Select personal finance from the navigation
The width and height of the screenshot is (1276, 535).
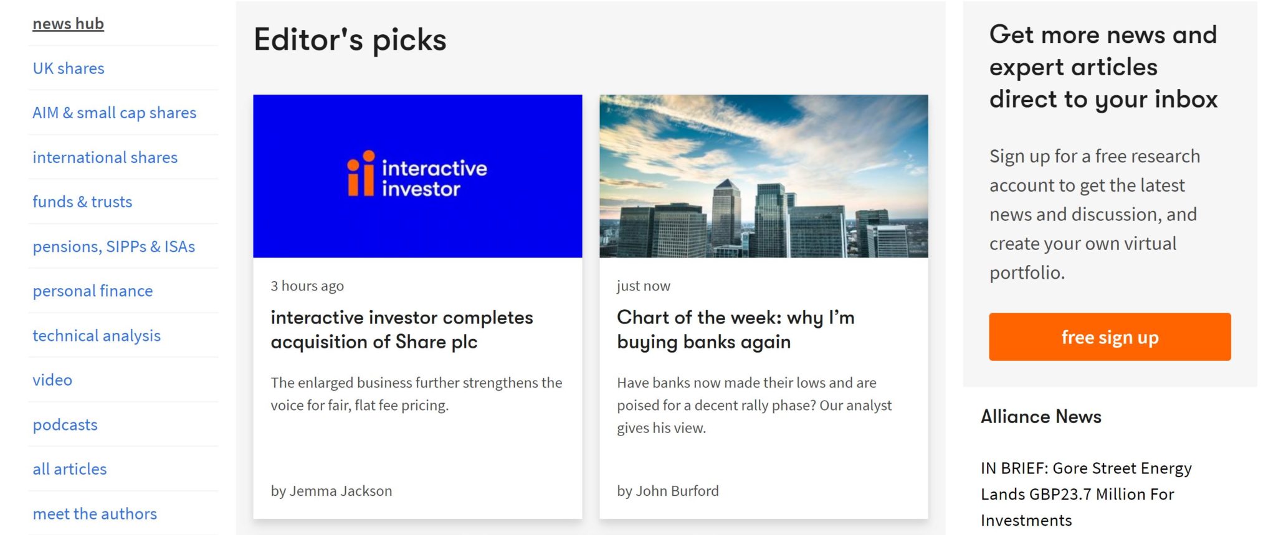93,291
